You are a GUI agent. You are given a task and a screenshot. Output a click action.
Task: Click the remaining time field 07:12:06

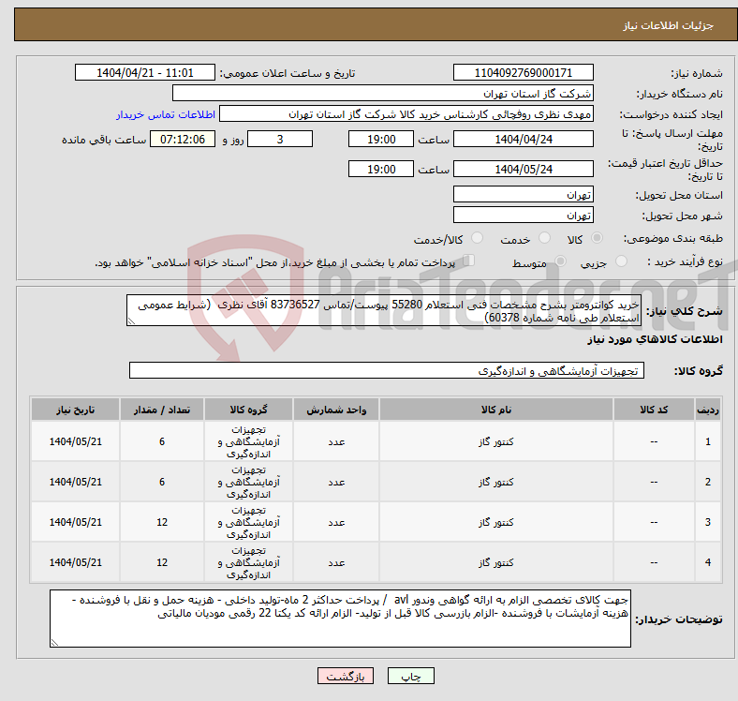[x=183, y=139]
